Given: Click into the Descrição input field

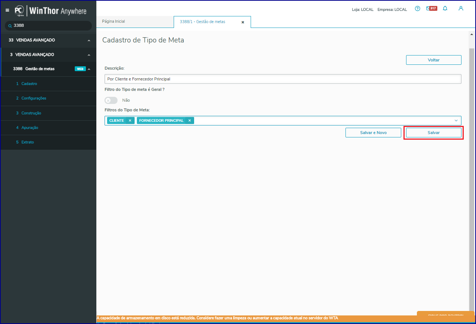Looking at the screenshot, I should pyautogui.click(x=283, y=79).
